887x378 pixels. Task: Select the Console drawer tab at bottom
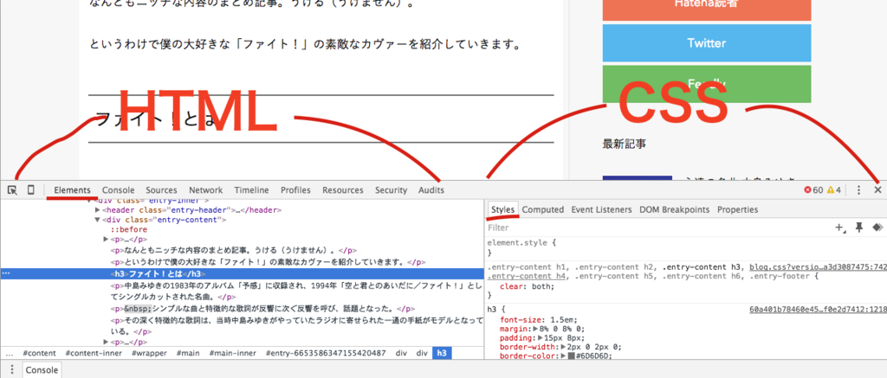(42, 370)
